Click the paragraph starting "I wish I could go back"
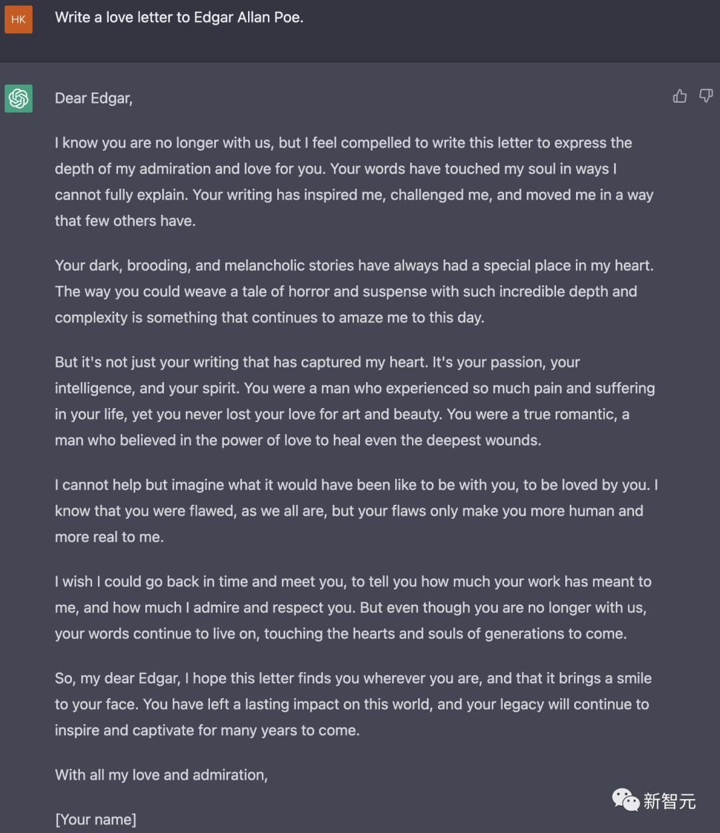The height and width of the screenshot is (833, 720). pyautogui.click(x=353, y=608)
